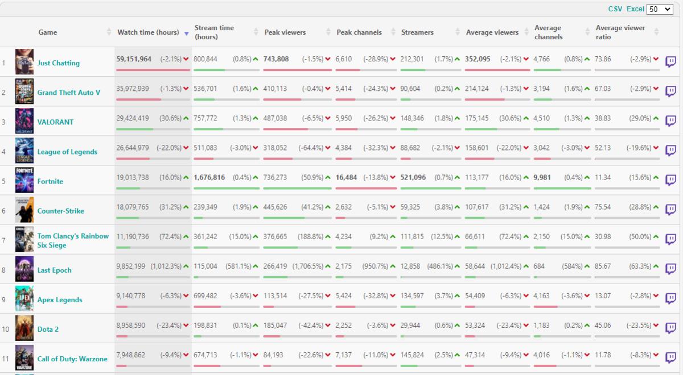Sort table by Watch time (hours) column
Image resolution: width=683 pixels, height=375 pixels.
148,32
